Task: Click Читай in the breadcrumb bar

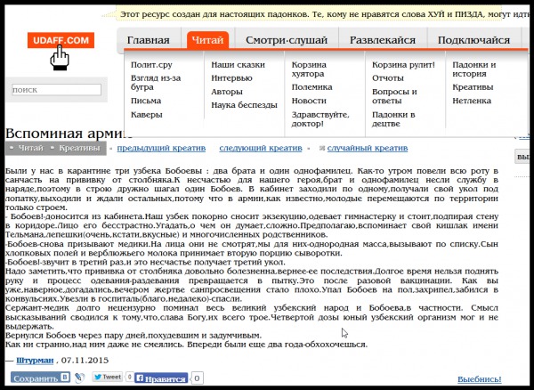Action: coord(30,148)
